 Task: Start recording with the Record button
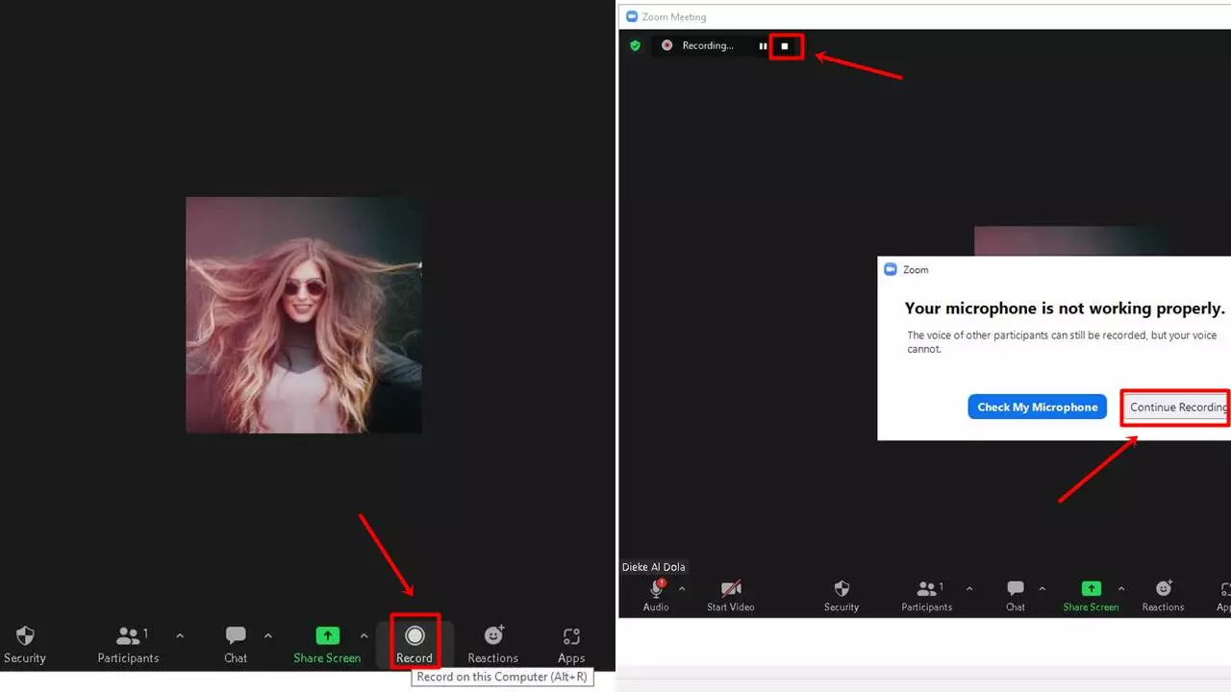[x=415, y=642]
